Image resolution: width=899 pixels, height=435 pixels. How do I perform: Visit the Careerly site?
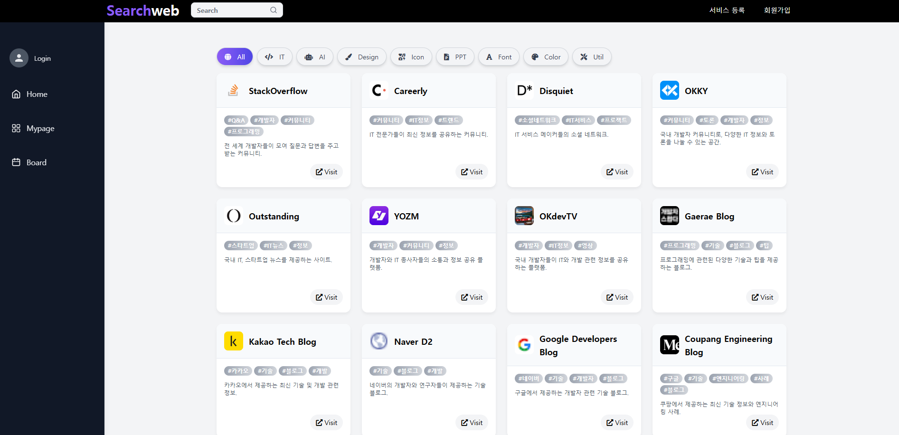pyautogui.click(x=472, y=172)
